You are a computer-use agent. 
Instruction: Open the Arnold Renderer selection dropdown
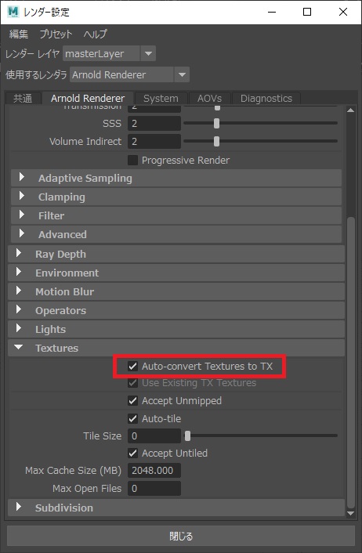pos(129,74)
